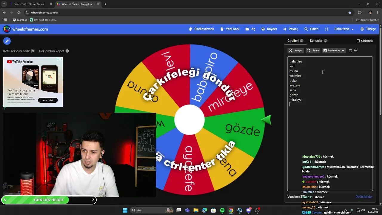
Task: Open Chrome extensions puzzle icon
Action: click(360, 13)
